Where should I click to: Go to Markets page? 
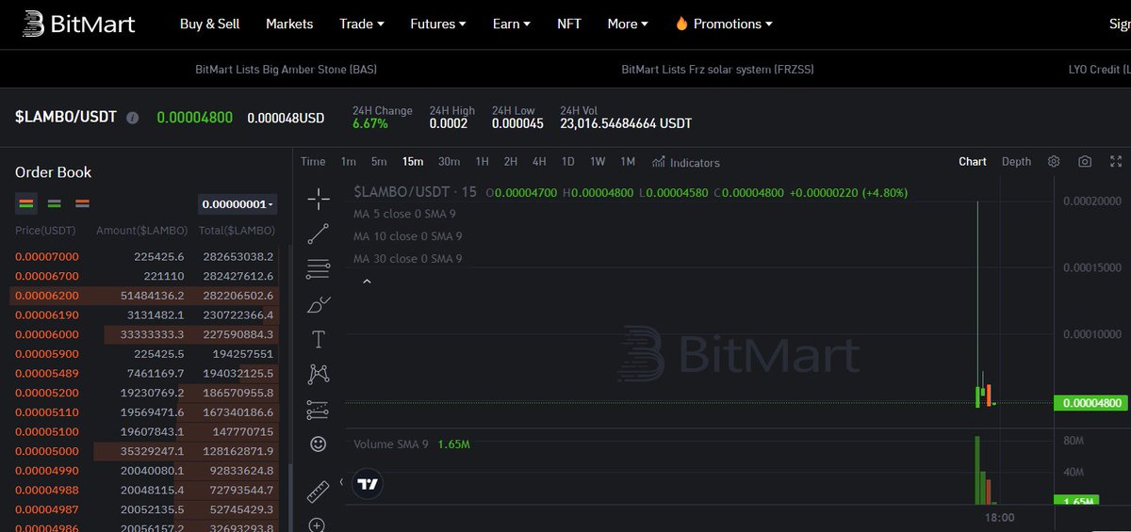[x=289, y=24]
